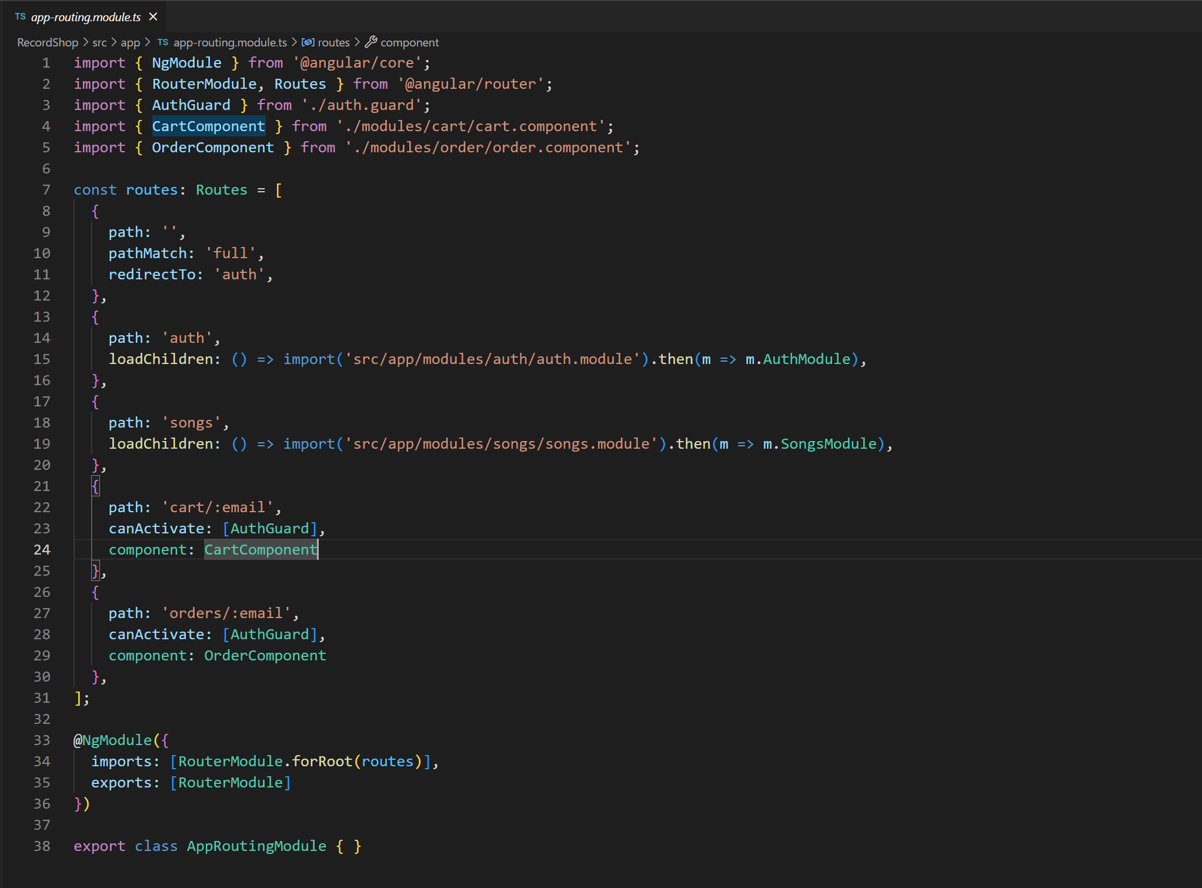The height and width of the screenshot is (888, 1202).
Task: Click the auth.guard import path string
Action: 363,105
